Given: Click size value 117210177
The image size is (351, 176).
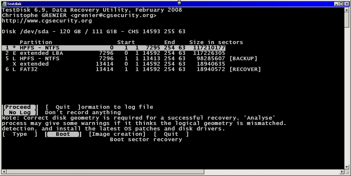Looking at the screenshot, I should tap(209, 48).
